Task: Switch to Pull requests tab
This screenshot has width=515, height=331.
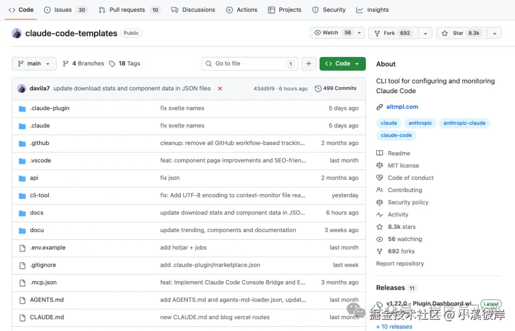Action: 129,10
